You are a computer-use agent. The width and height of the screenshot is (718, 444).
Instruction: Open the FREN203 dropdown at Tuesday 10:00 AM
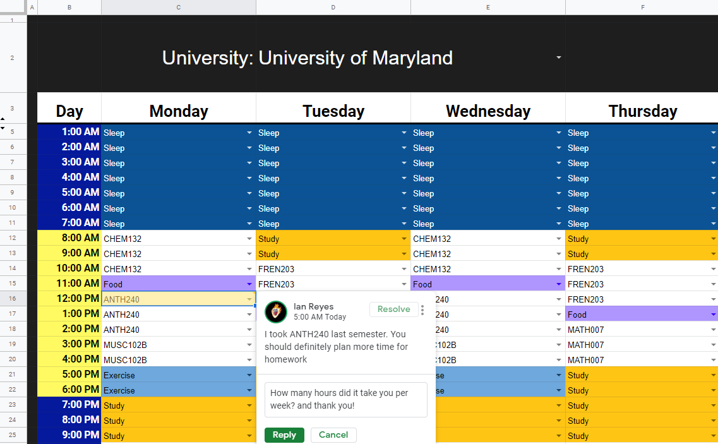coord(404,268)
